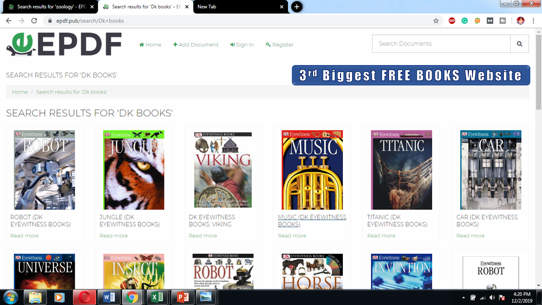Open the Universe book cover
Image resolution: width=542 pixels, height=305 pixels.
(x=44, y=271)
